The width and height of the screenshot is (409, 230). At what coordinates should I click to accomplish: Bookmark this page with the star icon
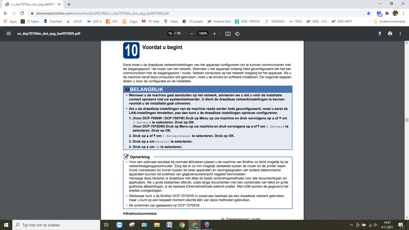369,13
